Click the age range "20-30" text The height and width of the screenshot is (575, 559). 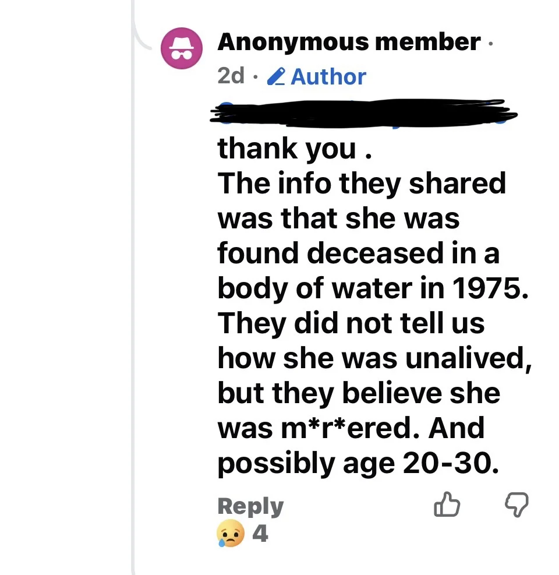449,464
